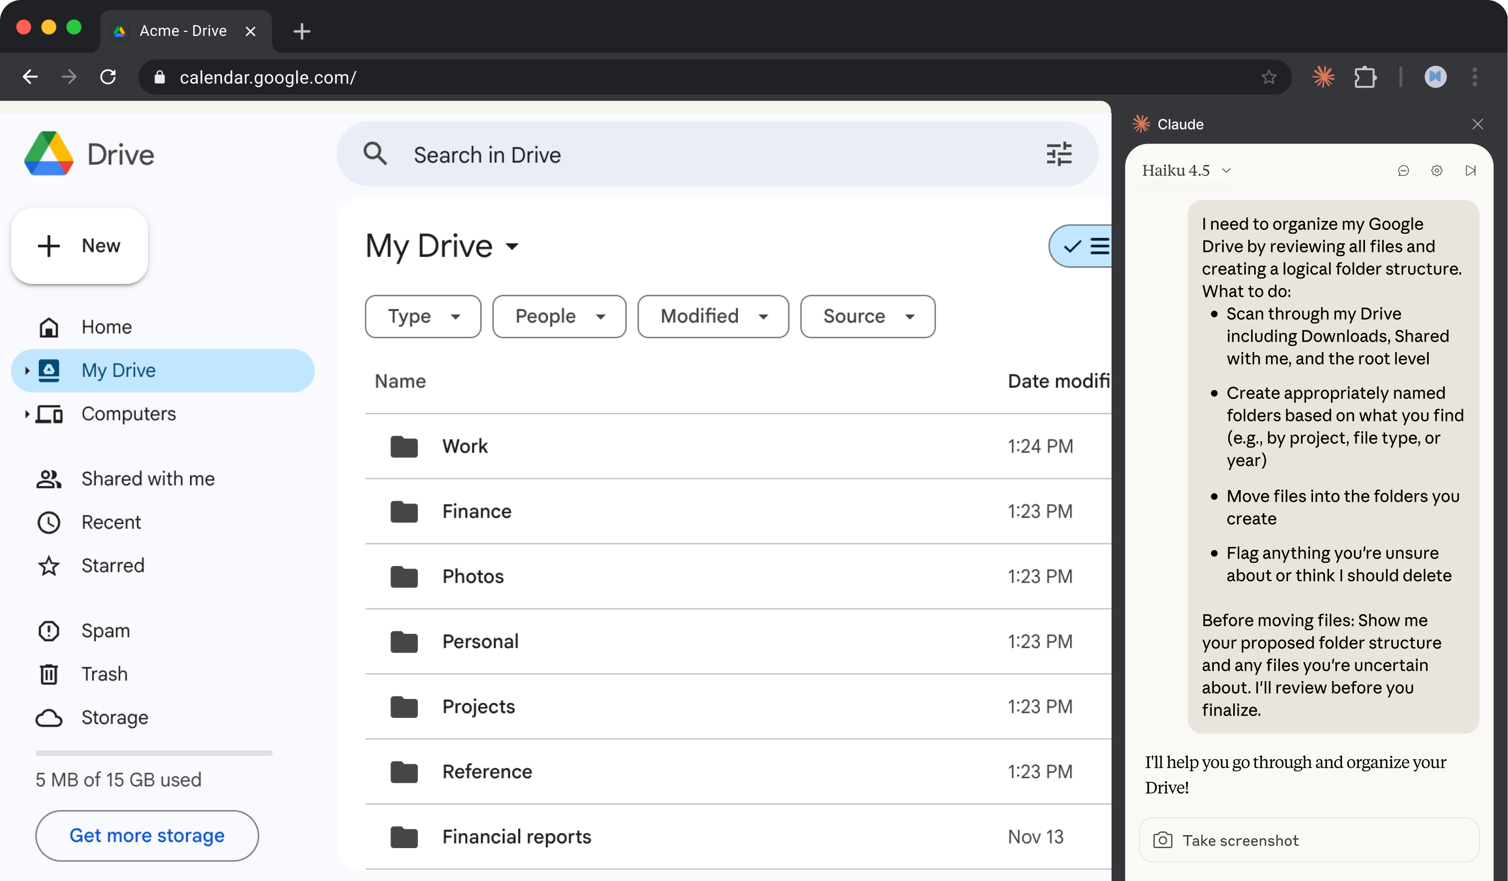Switch model via Haiku 4.5 dropdown
This screenshot has width=1508, height=881.
1185,171
